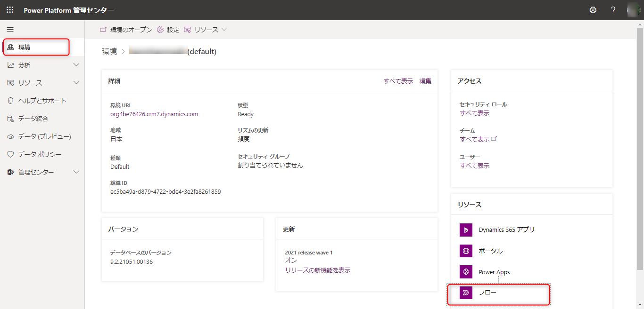644x309 pixels.
Task: Click the 地域 value 日本
Action: click(116, 139)
